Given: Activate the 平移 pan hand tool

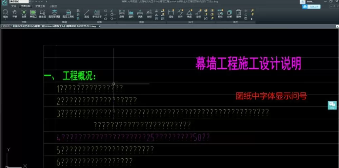Looking at the screenshot, I should click(15, 14).
